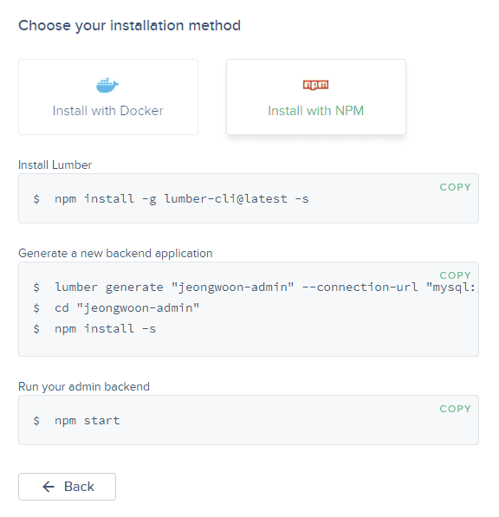This screenshot has width=499, height=517.
Task: Go back using the Back button label
Action: pos(79,487)
